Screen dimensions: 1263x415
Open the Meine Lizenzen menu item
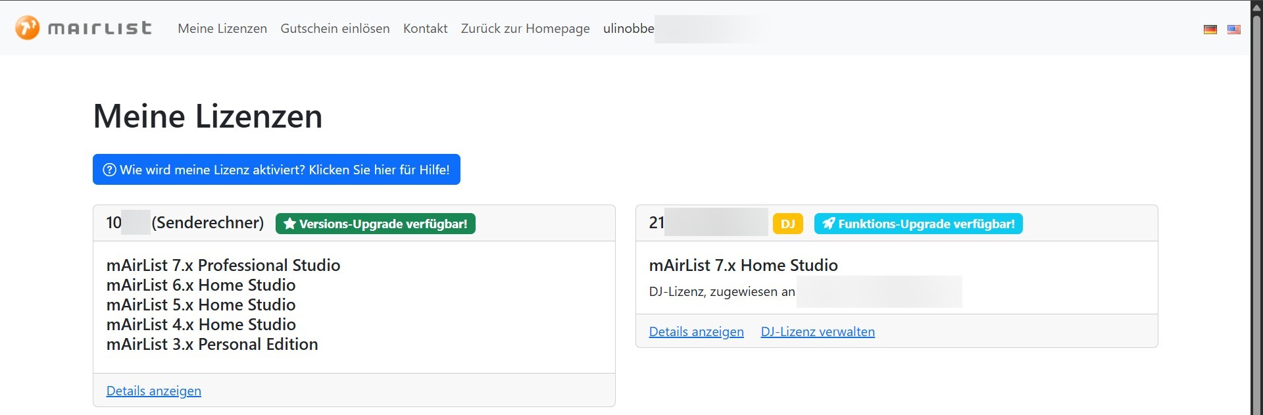(x=222, y=28)
